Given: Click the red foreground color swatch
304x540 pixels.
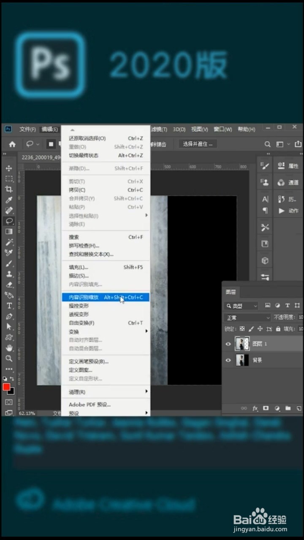Looking at the screenshot, I should click(x=6, y=387).
